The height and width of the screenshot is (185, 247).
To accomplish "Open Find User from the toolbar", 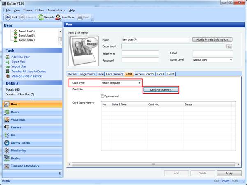I will (x=58, y=17).
